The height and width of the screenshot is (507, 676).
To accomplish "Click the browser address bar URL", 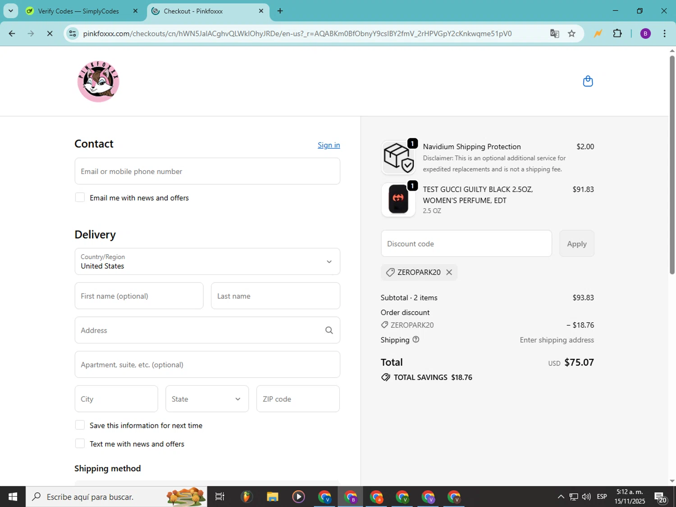I will pos(297,33).
